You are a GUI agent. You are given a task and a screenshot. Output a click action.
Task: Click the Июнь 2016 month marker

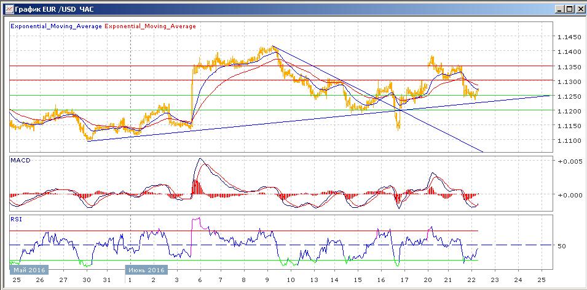click(146, 270)
